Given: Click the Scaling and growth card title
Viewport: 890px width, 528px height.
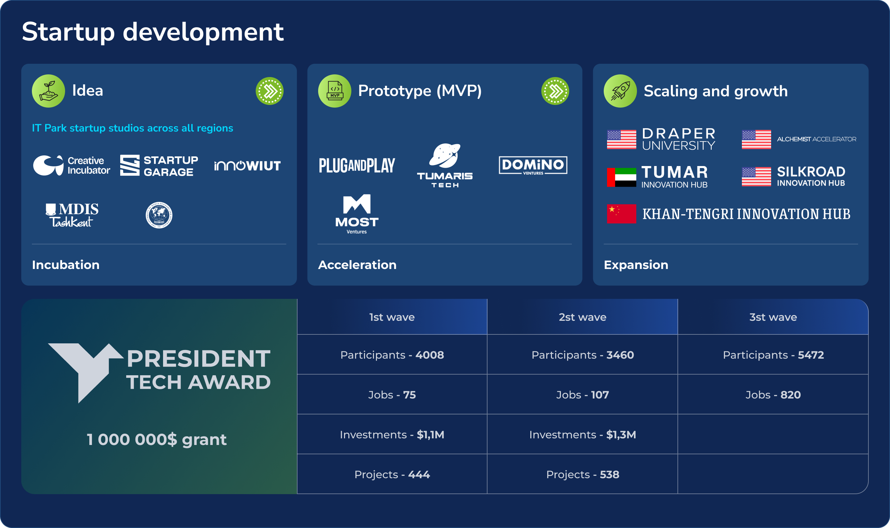Looking at the screenshot, I should [716, 91].
